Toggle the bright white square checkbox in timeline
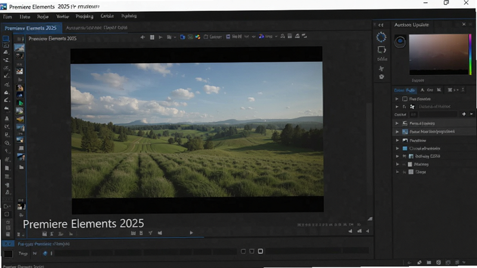Viewport: 477px width, 268px height. click(261, 251)
